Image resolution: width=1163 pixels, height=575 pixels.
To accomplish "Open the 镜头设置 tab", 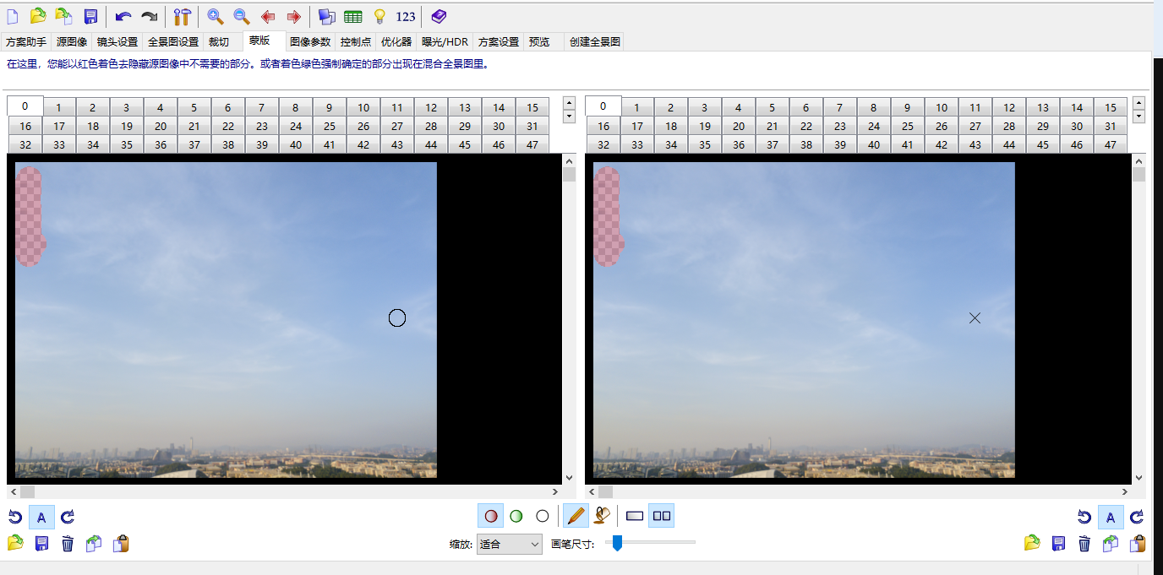I will 117,41.
